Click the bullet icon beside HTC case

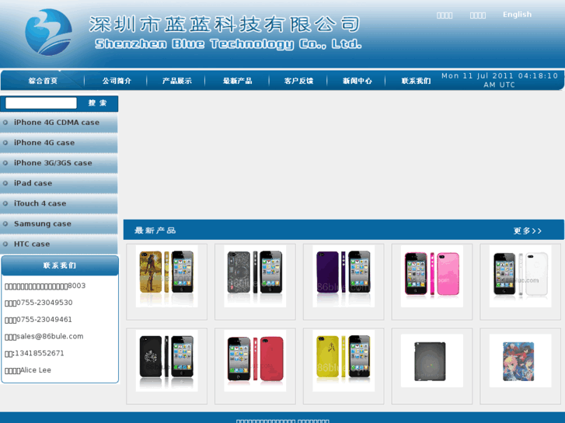click(5, 244)
